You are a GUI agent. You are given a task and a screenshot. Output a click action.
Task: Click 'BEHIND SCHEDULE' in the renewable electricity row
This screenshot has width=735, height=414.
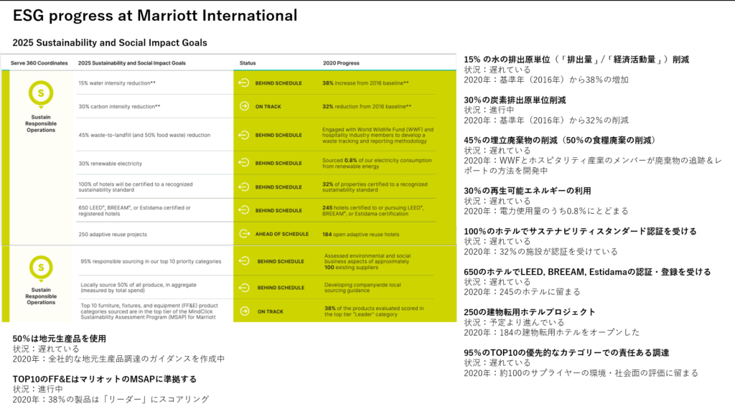278,163
